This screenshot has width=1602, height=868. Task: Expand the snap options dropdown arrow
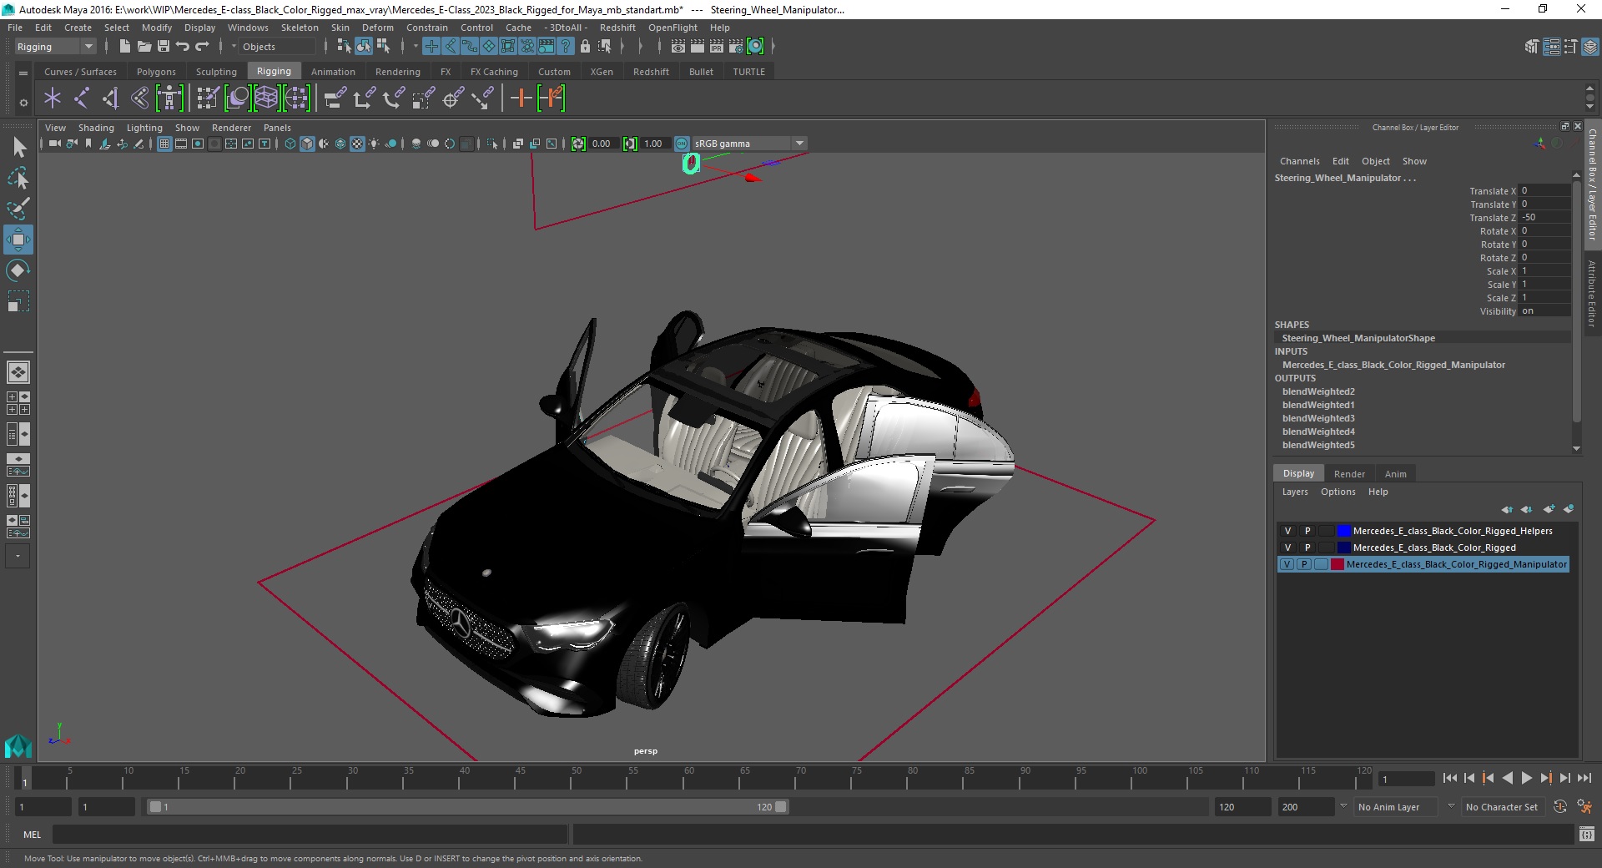tap(416, 47)
